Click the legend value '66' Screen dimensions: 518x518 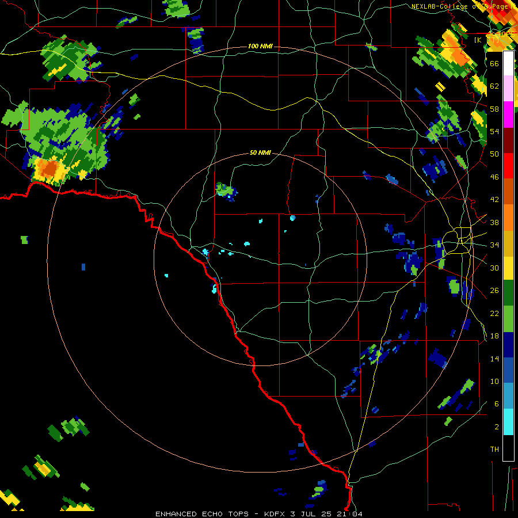494,63
